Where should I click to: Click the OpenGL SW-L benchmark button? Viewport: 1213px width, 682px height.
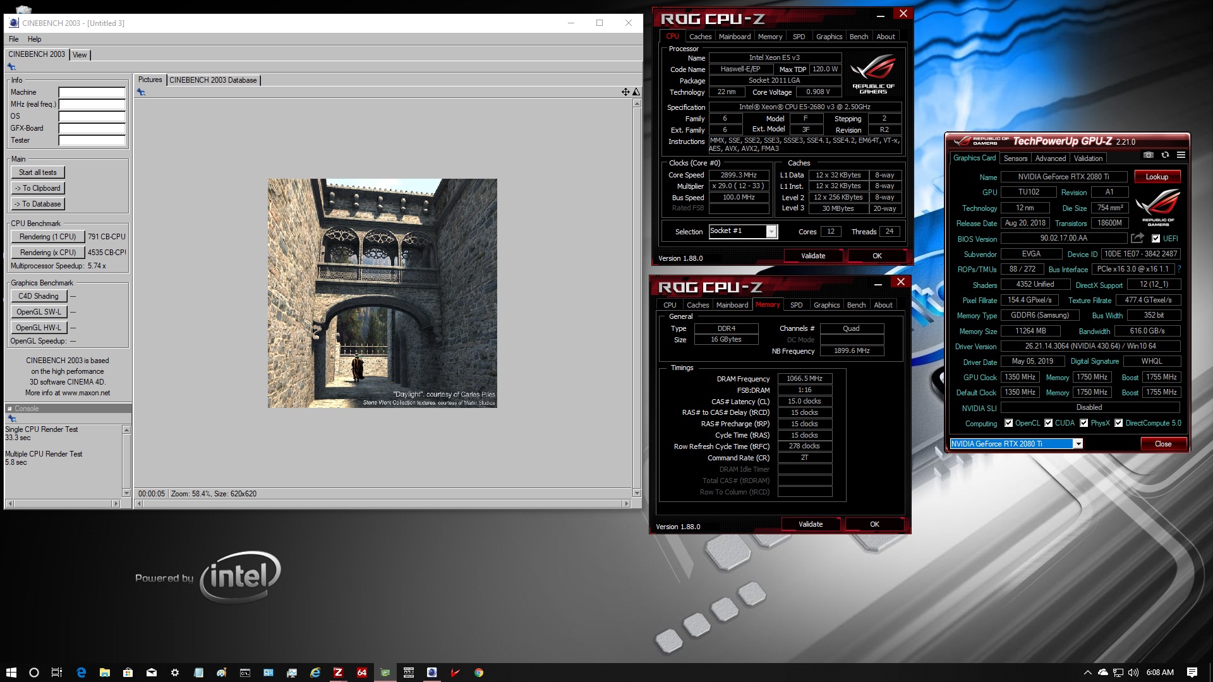pyautogui.click(x=39, y=312)
